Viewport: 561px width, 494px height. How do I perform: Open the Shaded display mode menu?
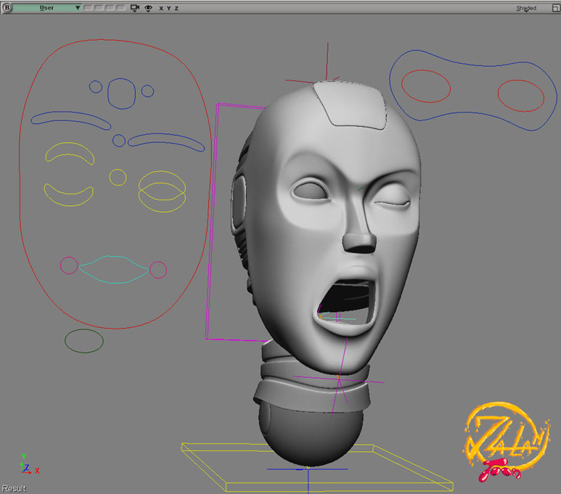526,8
